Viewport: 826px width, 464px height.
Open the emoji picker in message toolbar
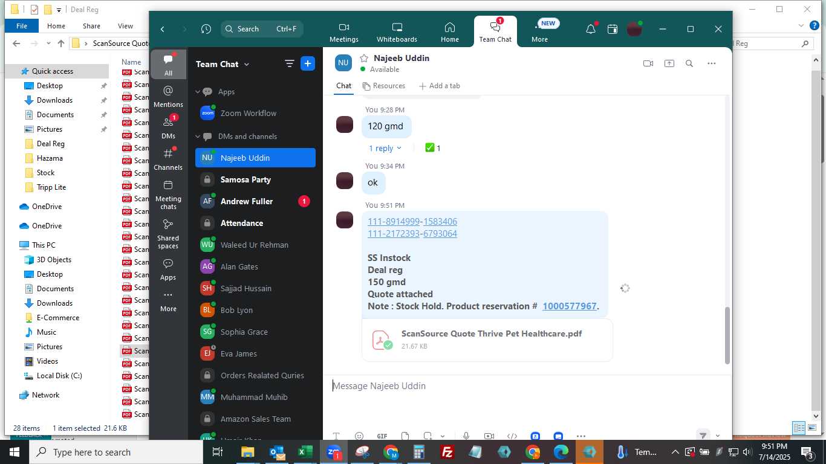[x=359, y=436]
